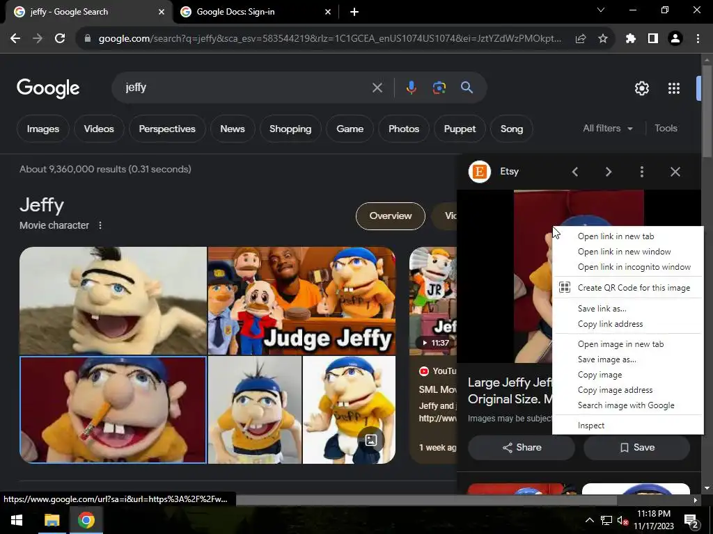Viewport: 713px width, 534px height.
Task: Close the Etsy image preview panel
Action: (x=675, y=172)
